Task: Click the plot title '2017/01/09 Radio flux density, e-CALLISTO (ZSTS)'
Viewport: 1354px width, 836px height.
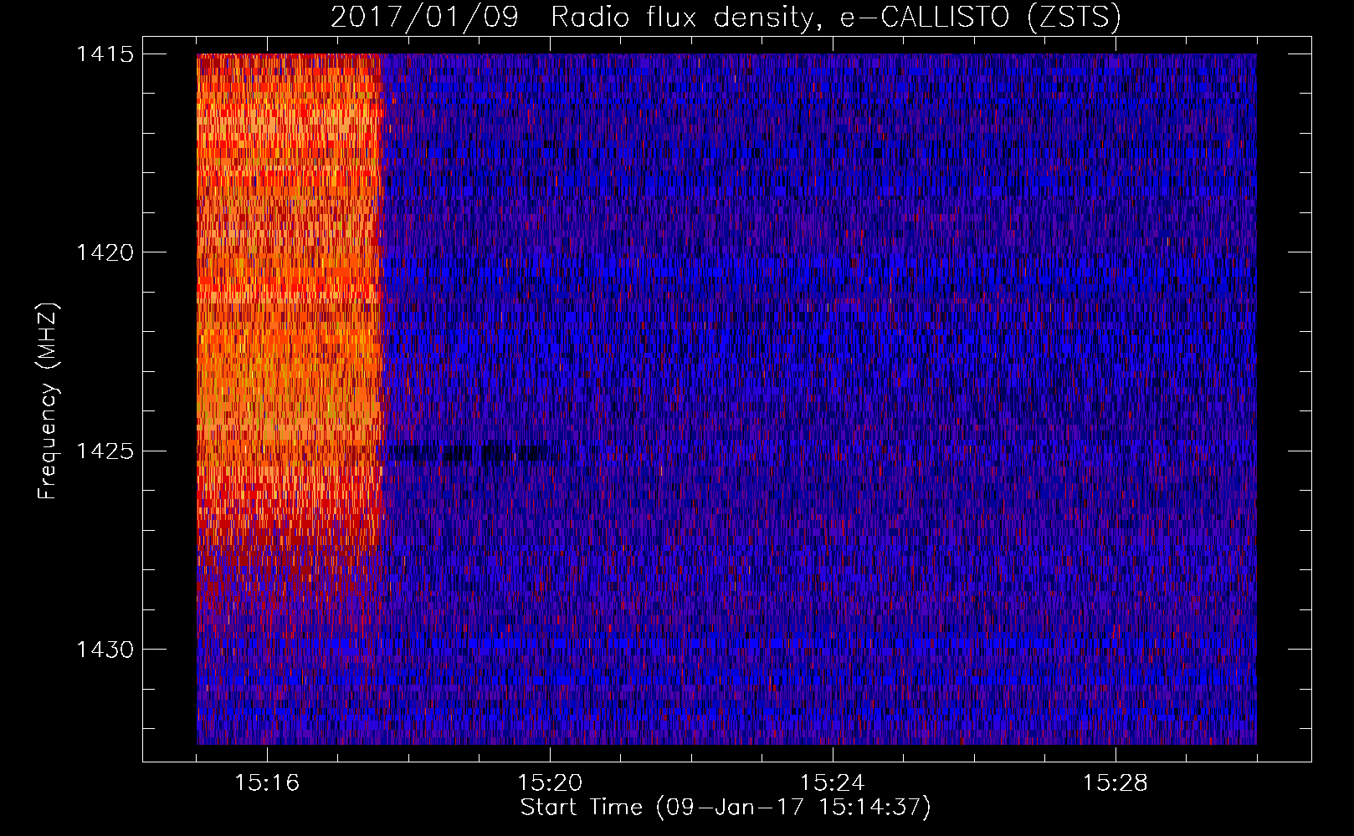Action: pyautogui.click(x=726, y=18)
